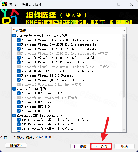Click the vertical scrollbar thumb

tap(124, 68)
